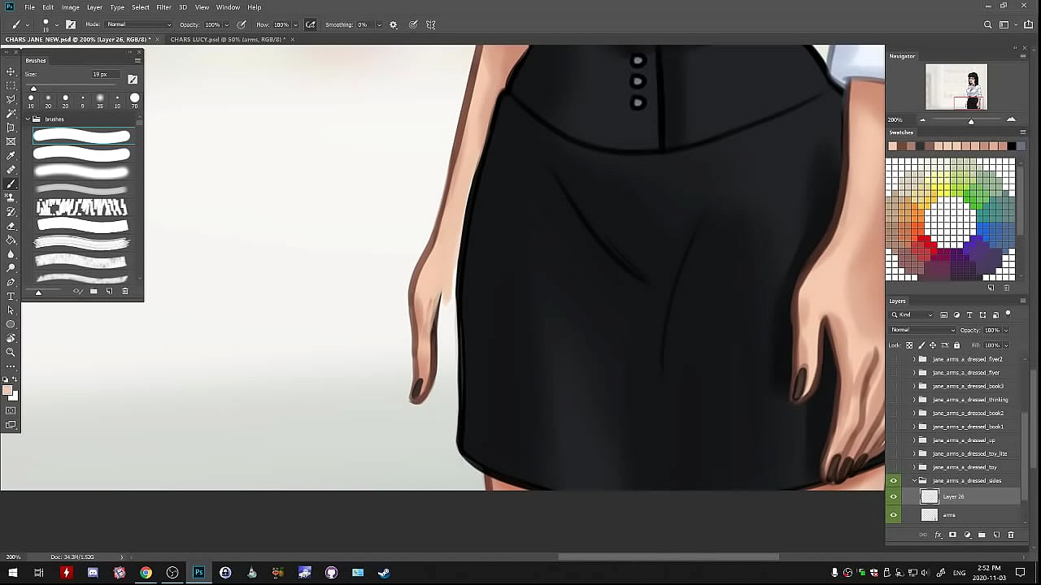
Task: Collapse the jane_arms_a_dressed_sides group
Action: pyautogui.click(x=913, y=481)
